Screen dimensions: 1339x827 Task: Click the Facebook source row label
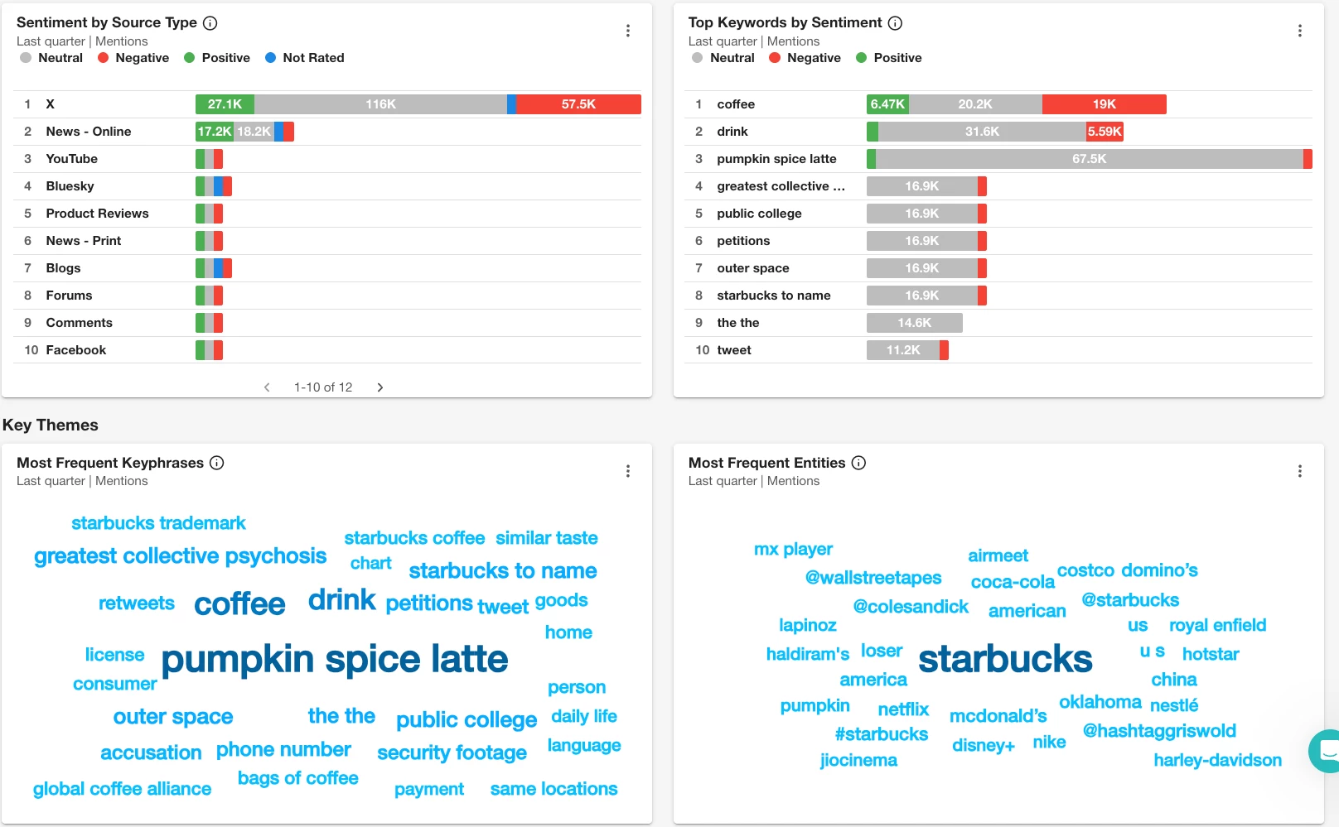point(76,350)
